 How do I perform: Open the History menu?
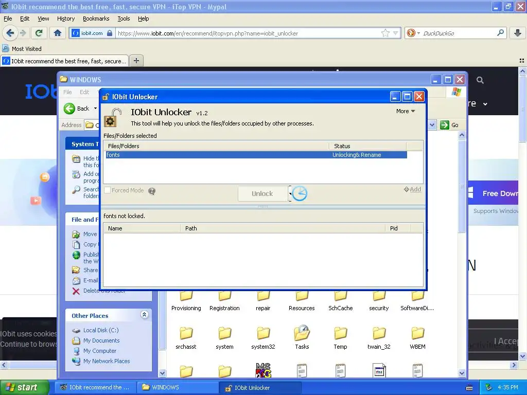65,19
